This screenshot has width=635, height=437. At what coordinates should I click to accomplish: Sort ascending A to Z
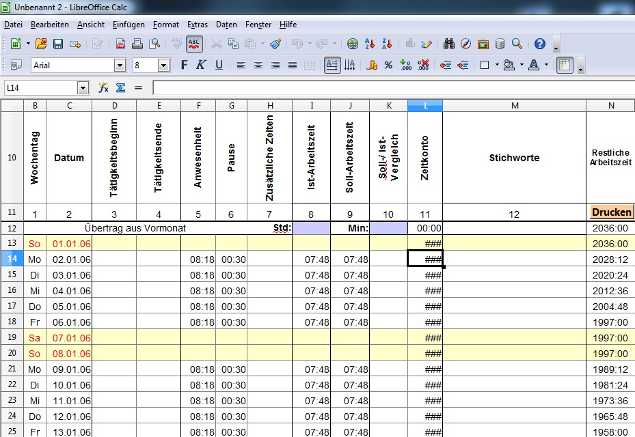click(370, 44)
